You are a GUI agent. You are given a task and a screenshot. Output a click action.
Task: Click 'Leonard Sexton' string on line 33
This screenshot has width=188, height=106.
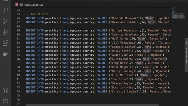point(123,47)
